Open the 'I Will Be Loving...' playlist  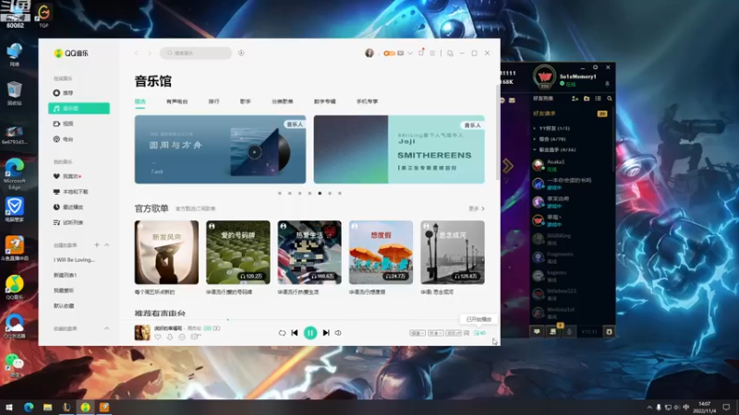pos(74,260)
